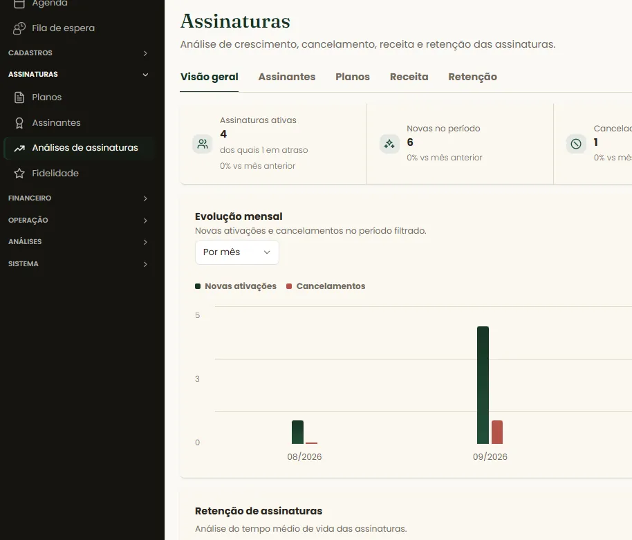Viewport: 632px width, 540px height.
Task: Click the Novas no período sparkle icon
Action: [389, 143]
